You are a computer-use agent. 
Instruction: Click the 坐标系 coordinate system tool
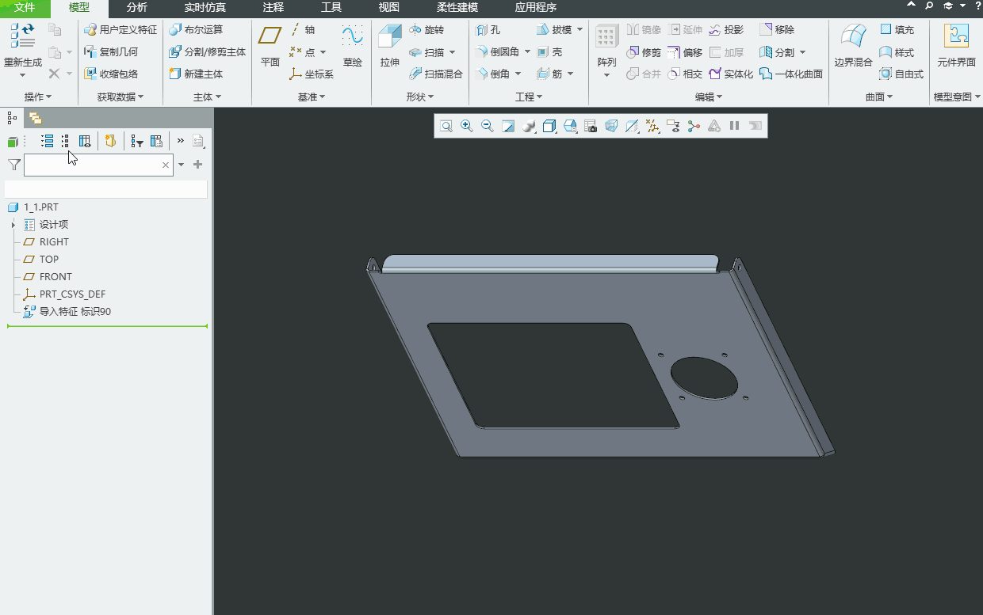312,74
